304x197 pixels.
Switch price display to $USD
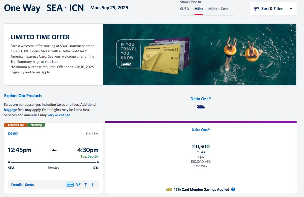coord(184,9)
